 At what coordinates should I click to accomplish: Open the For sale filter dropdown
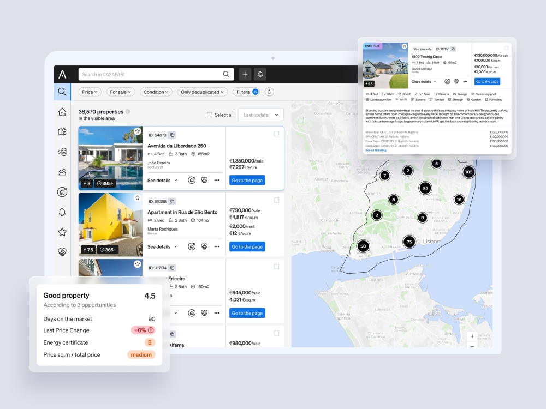click(x=121, y=92)
